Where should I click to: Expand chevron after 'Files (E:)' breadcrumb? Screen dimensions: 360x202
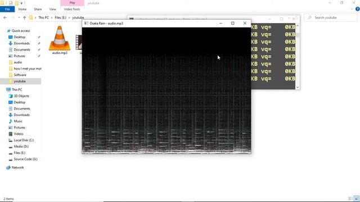coord(69,17)
